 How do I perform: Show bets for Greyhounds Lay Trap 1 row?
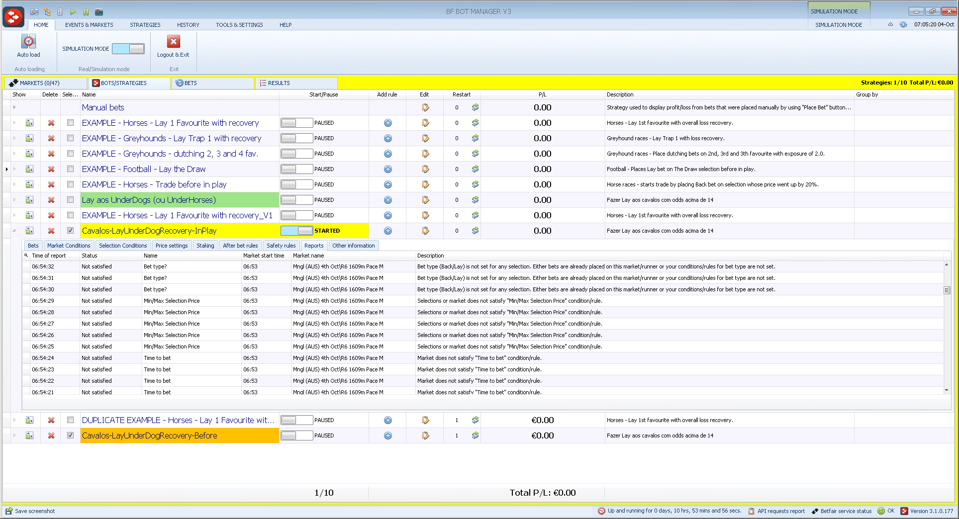coord(29,138)
